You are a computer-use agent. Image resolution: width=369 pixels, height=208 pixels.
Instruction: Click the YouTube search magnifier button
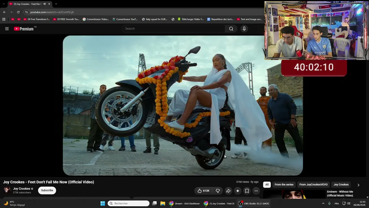point(231,29)
